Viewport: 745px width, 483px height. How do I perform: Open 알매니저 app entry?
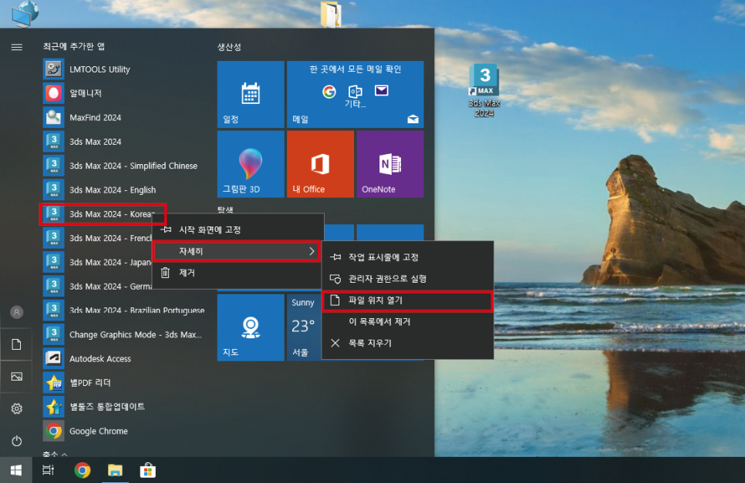(124, 93)
